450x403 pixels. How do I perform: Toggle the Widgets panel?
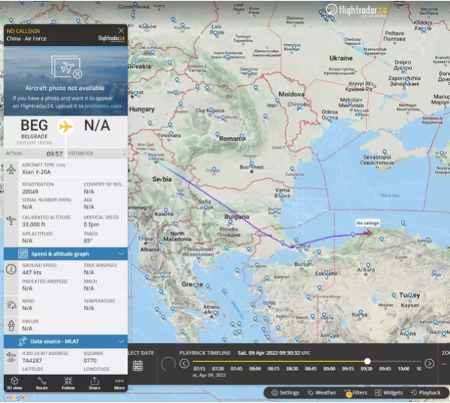[x=389, y=393]
